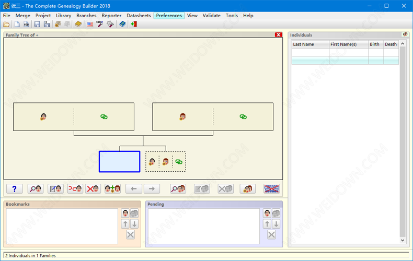Search for a family with magnifier-couple button
413x261 pixels.
[178, 188]
